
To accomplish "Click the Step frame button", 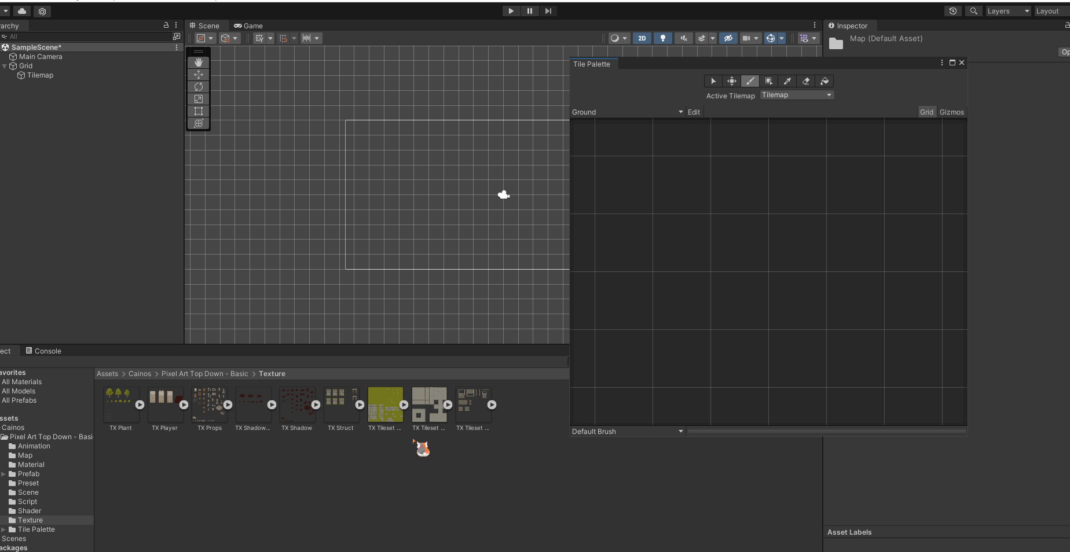I will [x=548, y=11].
